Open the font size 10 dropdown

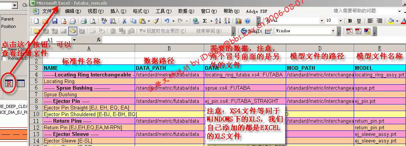pyautogui.click(x=340, y=21)
